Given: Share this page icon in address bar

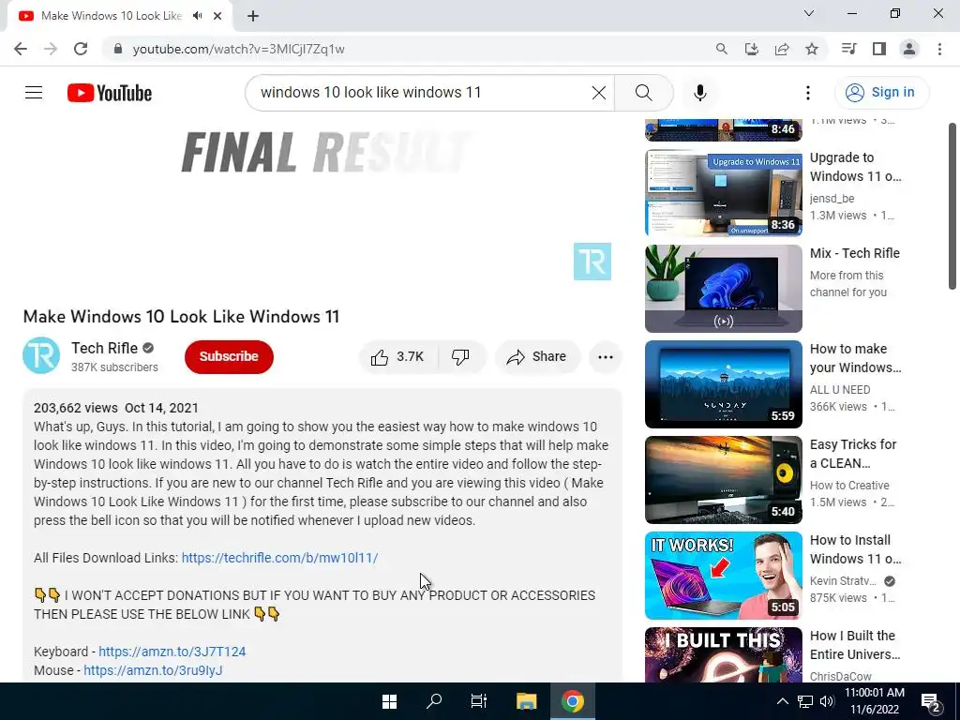Looking at the screenshot, I should (x=782, y=49).
